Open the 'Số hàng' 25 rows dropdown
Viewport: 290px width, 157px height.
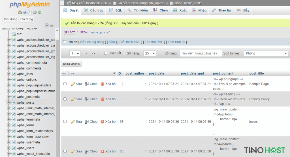(x=150, y=53)
